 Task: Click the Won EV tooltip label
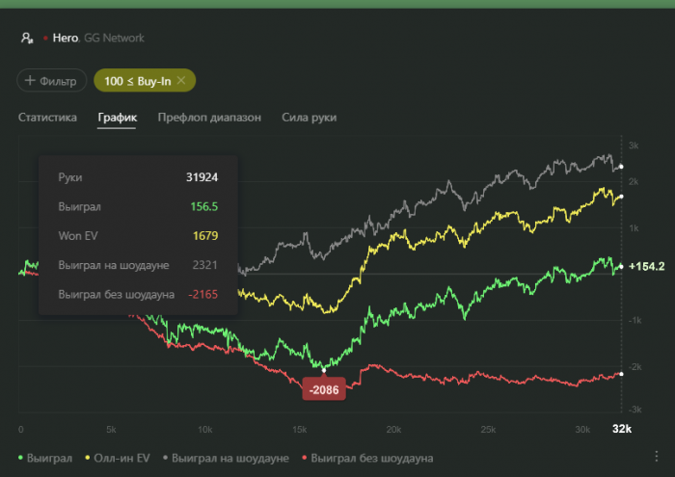pyautogui.click(x=78, y=236)
